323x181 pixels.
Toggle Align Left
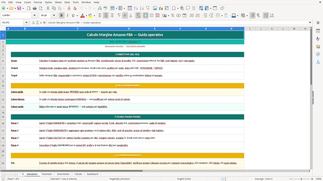point(100,16)
